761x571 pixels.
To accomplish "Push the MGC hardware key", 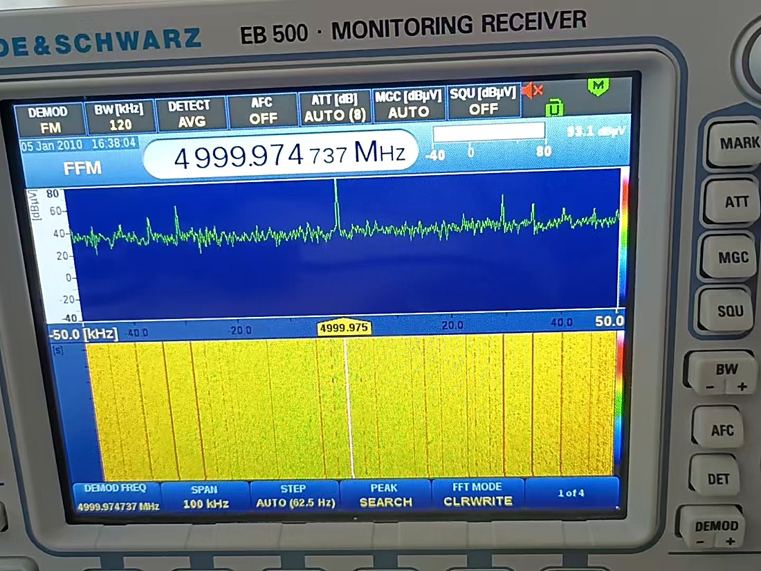I will [731, 257].
